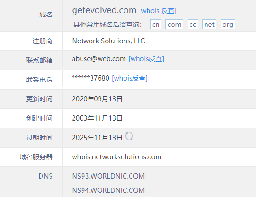Query the com domain suffix
This screenshot has height=197, width=256.
(x=174, y=25)
